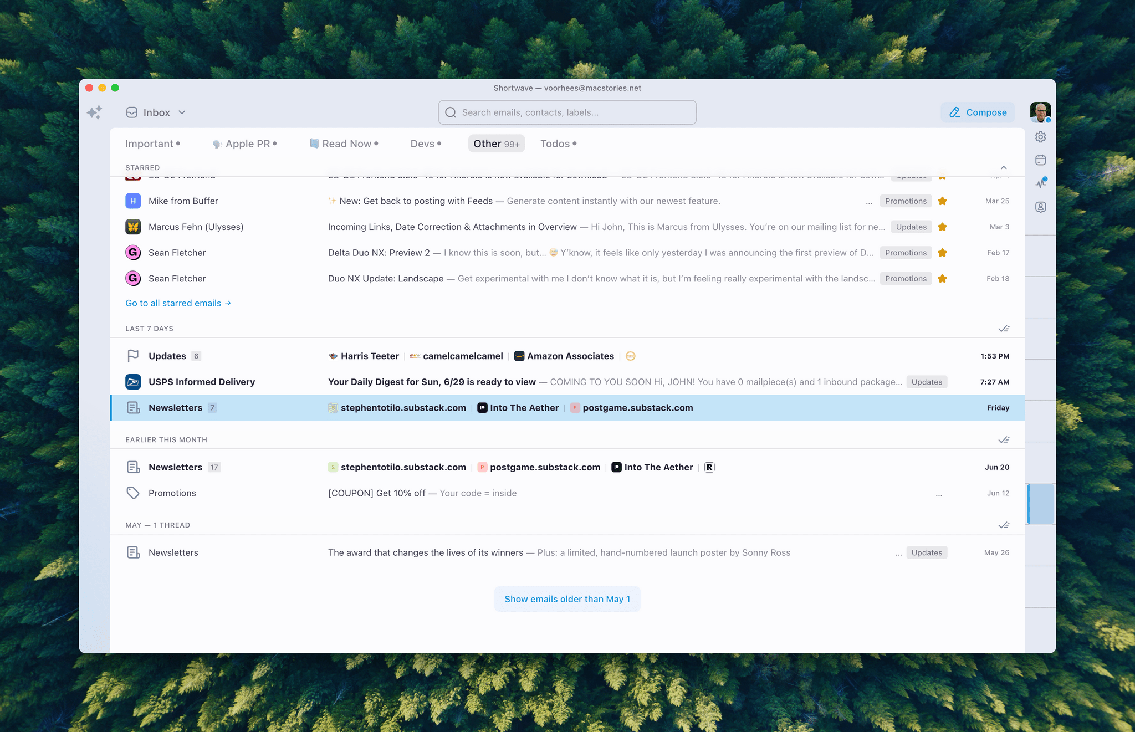Click camelcamelcamel sender in Updates bundle
1135x732 pixels.
coord(457,356)
